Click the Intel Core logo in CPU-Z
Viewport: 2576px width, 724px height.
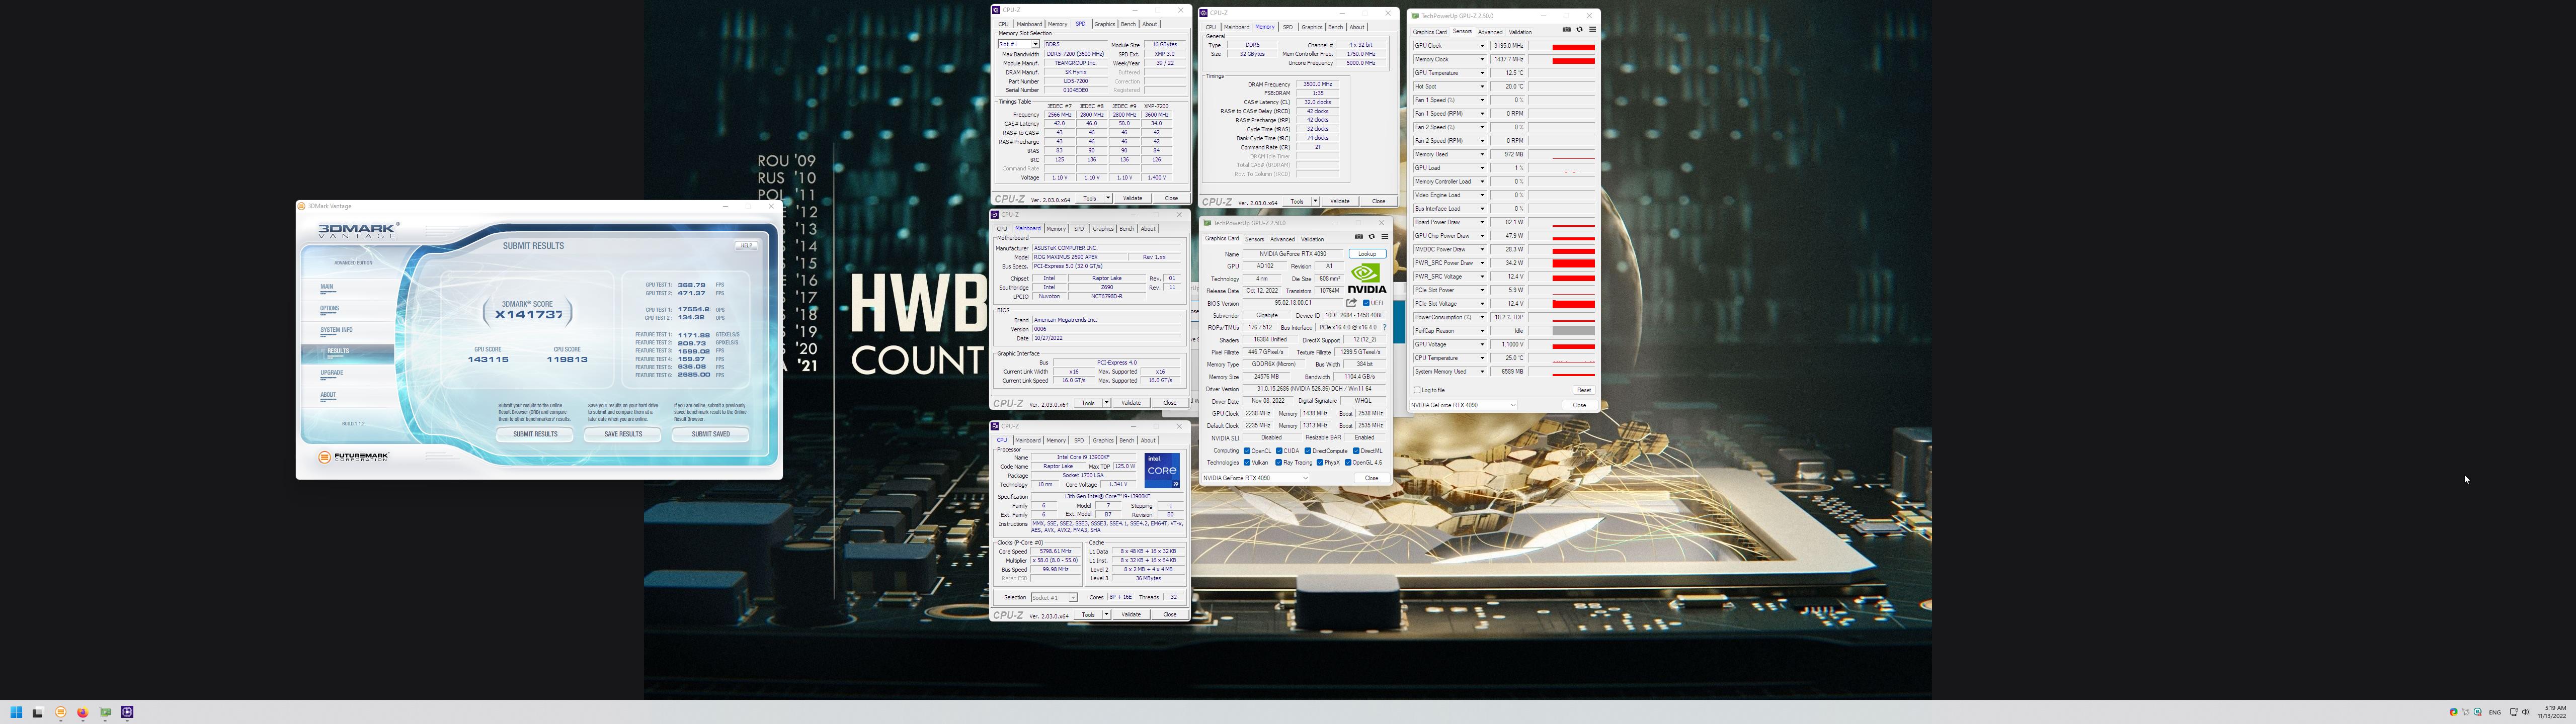coord(1162,470)
